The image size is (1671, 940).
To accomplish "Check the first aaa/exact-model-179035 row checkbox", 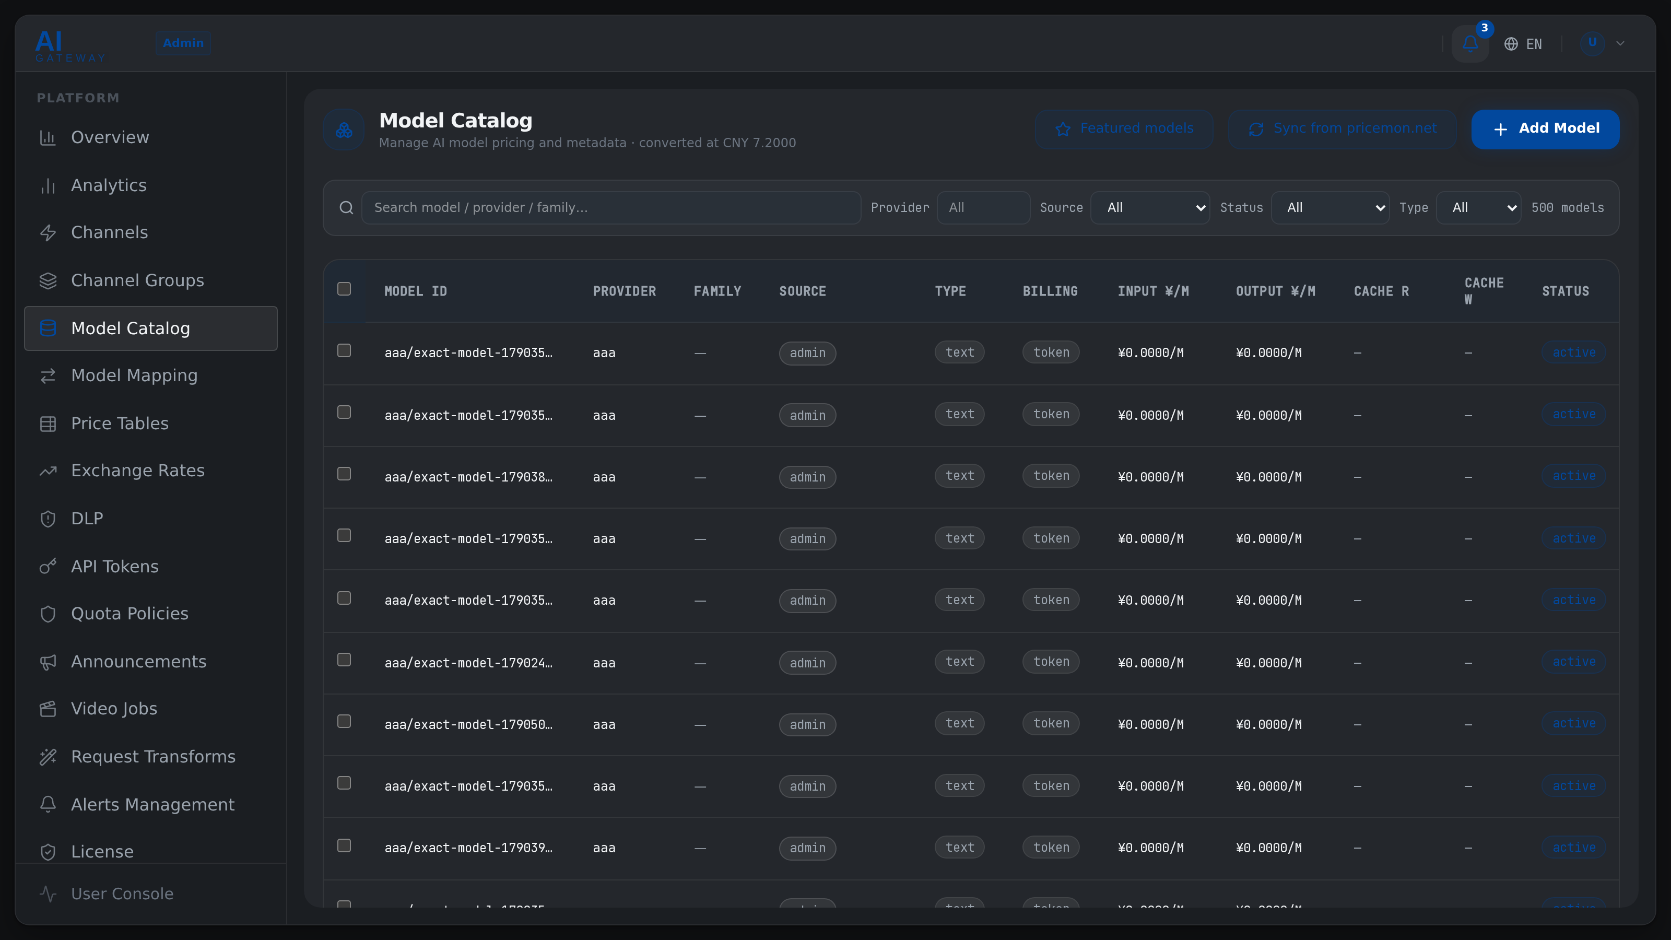I will (345, 350).
